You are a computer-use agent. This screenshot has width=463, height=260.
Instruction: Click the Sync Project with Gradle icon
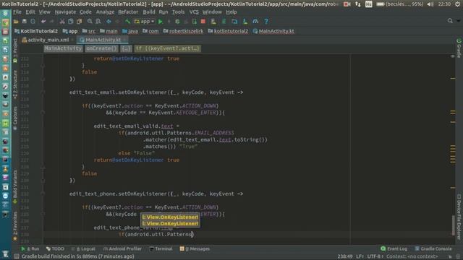point(224,22)
